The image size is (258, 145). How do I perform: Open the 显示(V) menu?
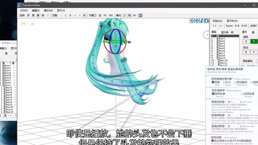(x=61, y=10)
